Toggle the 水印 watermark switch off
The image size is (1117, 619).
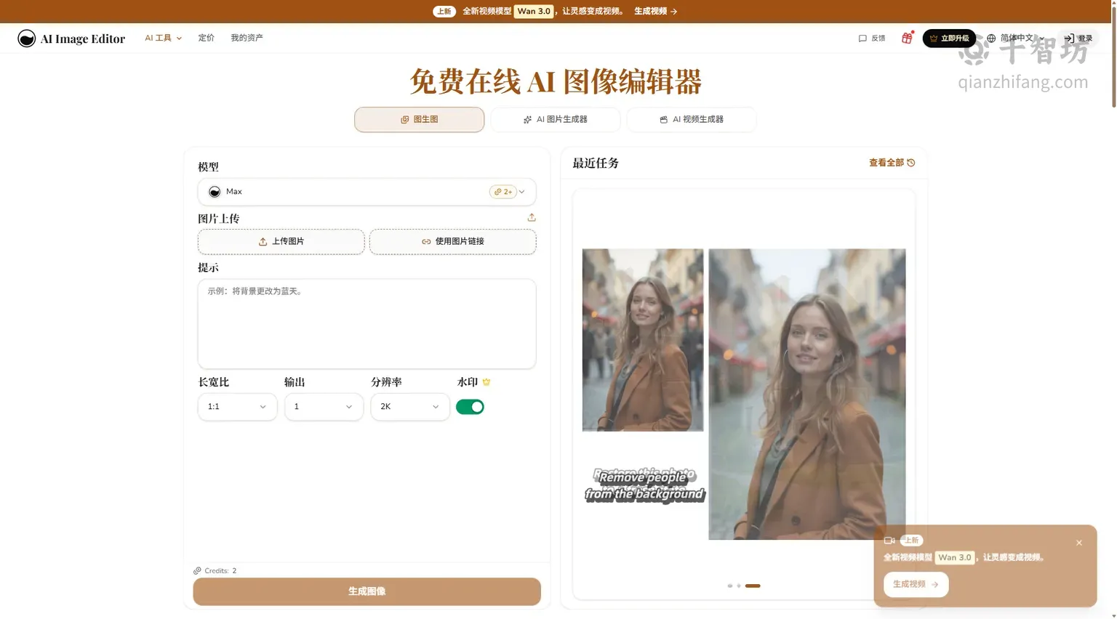pos(470,407)
